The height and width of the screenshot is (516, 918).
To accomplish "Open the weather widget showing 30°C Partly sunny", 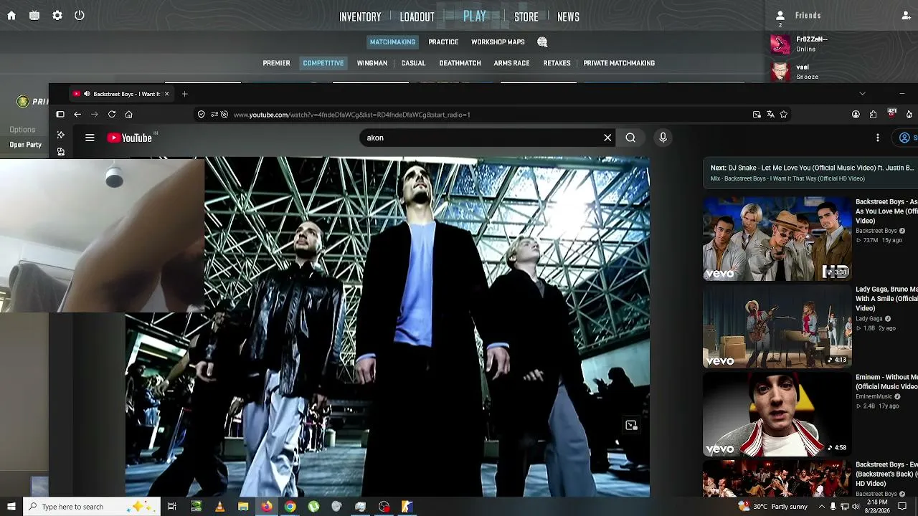I will click(772, 507).
